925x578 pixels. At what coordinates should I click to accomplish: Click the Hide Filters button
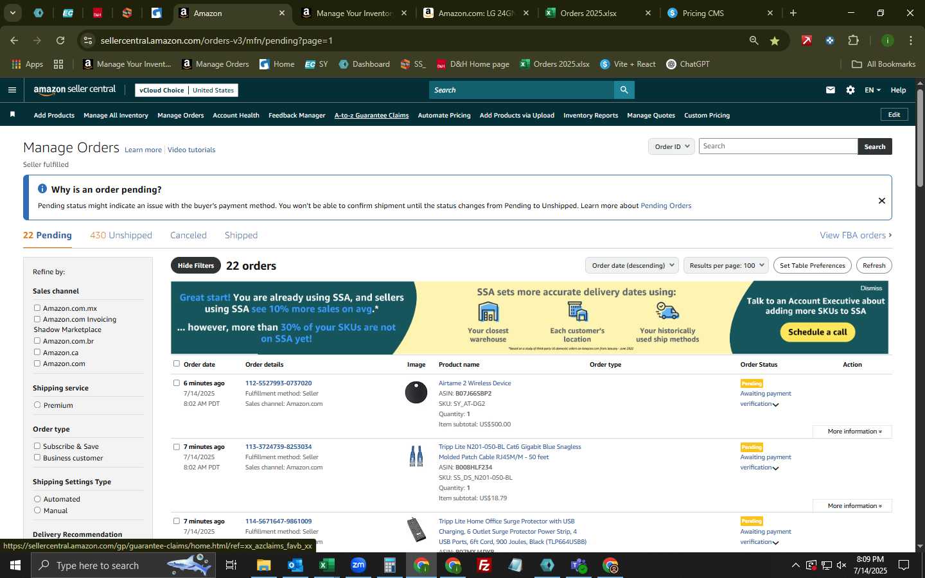pos(196,265)
